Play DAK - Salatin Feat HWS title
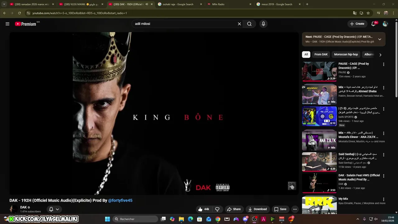Screen dimensions: 398x224 point(359,177)
